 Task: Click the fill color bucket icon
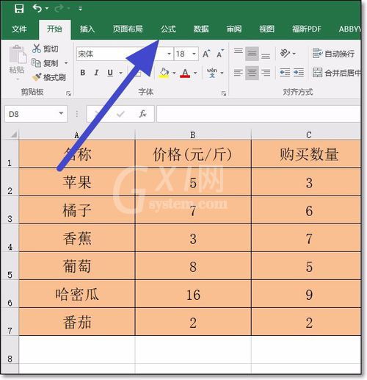pyautogui.click(x=164, y=73)
